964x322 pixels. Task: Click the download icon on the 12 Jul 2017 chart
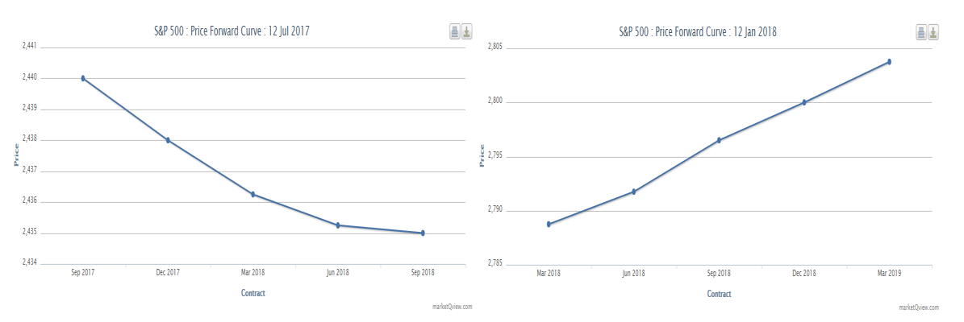click(x=466, y=32)
